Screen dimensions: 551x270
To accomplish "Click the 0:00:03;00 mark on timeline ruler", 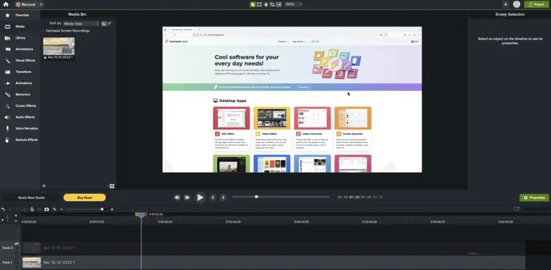I will (233, 222).
